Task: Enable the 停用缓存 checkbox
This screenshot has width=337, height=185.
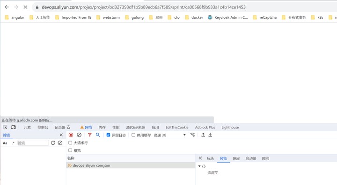Action: tap(133, 135)
